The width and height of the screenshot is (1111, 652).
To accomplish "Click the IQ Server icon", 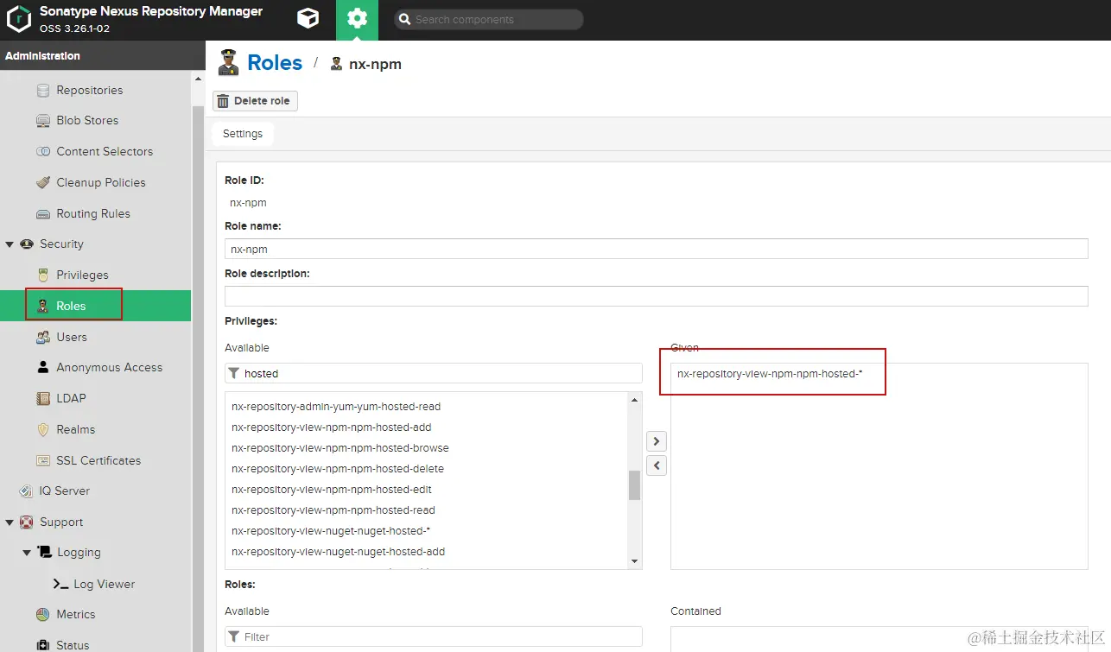I will (x=27, y=491).
